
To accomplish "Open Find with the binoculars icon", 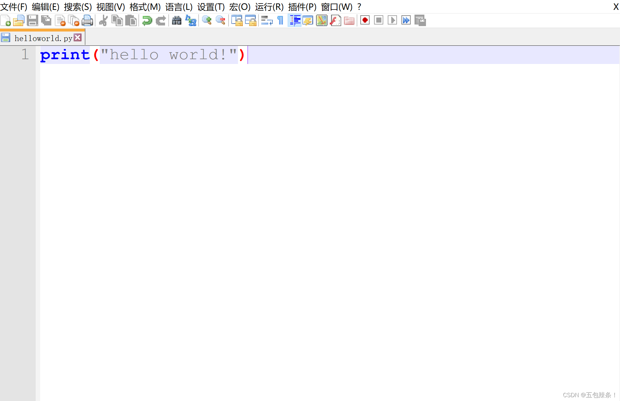I will coord(177,21).
